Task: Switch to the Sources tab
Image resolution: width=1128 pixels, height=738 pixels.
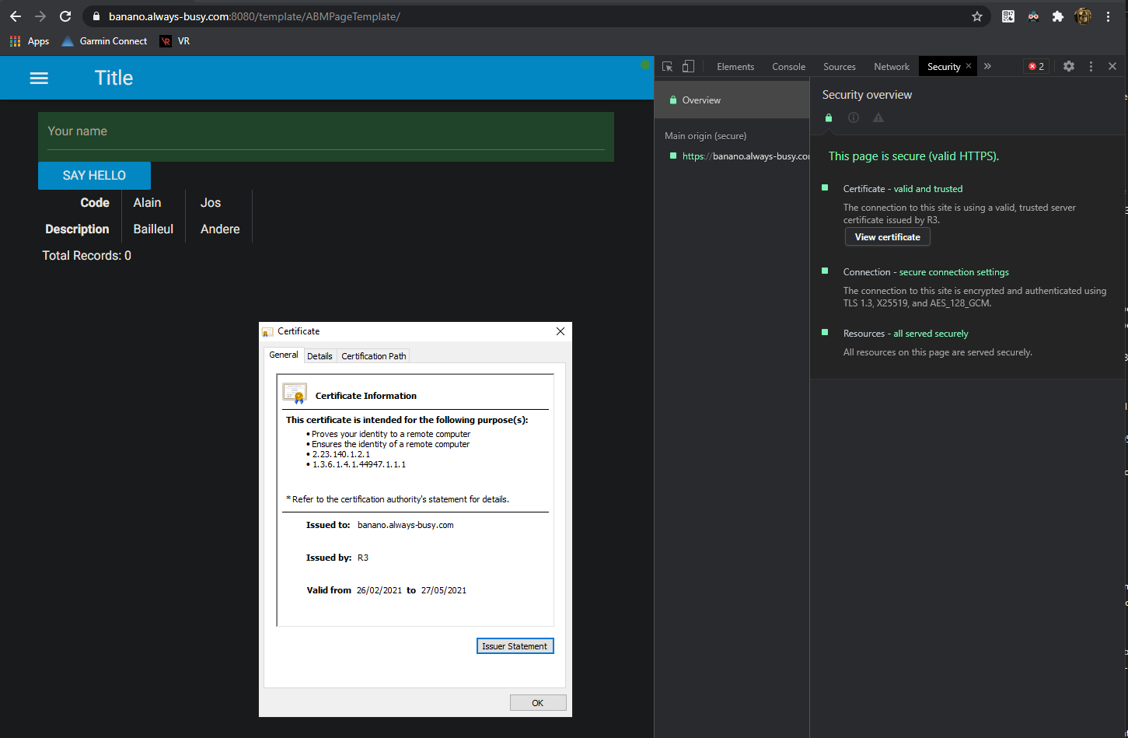Action: click(840, 67)
